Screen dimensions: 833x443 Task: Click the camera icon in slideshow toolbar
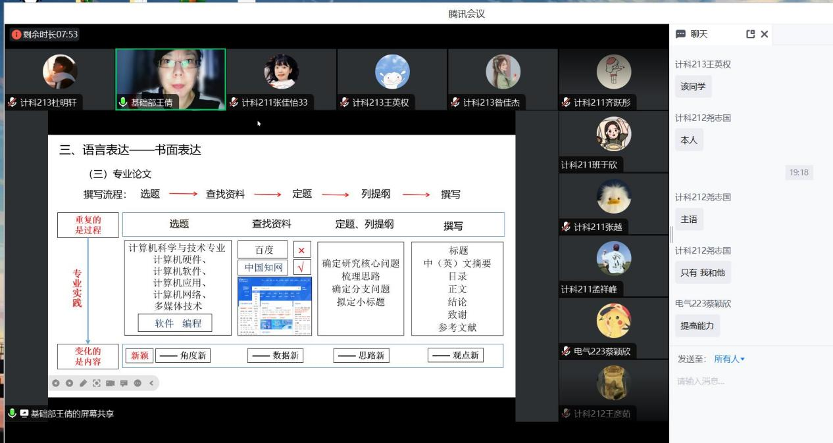[x=110, y=383]
